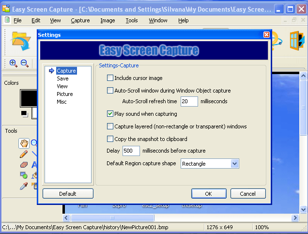The image size is (308, 234).
Task: Close the Settings dialog with X
Action: pyautogui.click(x=266, y=35)
